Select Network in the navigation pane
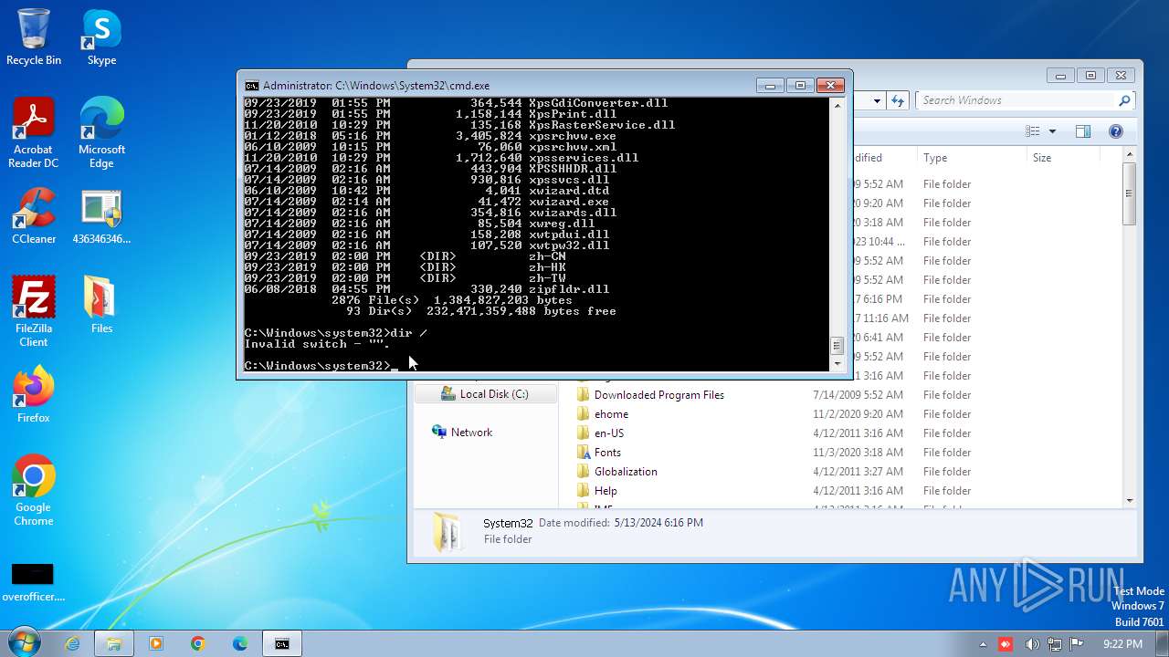1169x657 pixels. 463,433
